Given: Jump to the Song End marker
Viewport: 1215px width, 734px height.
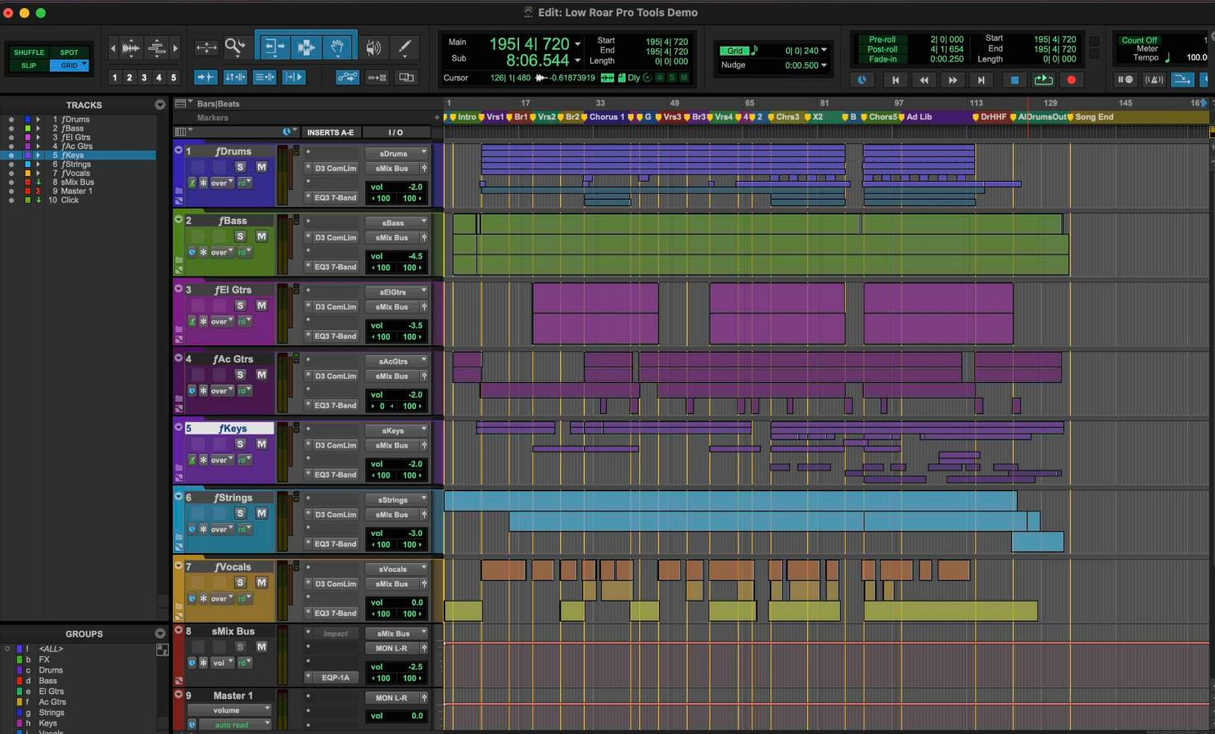Looking at the screenshot, I should [x=1094, y=117].
